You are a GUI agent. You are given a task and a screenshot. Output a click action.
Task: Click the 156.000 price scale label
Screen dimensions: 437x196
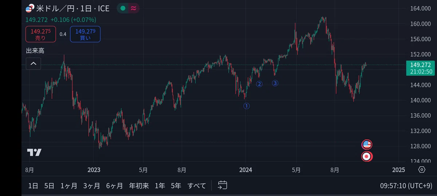point(420,39)
